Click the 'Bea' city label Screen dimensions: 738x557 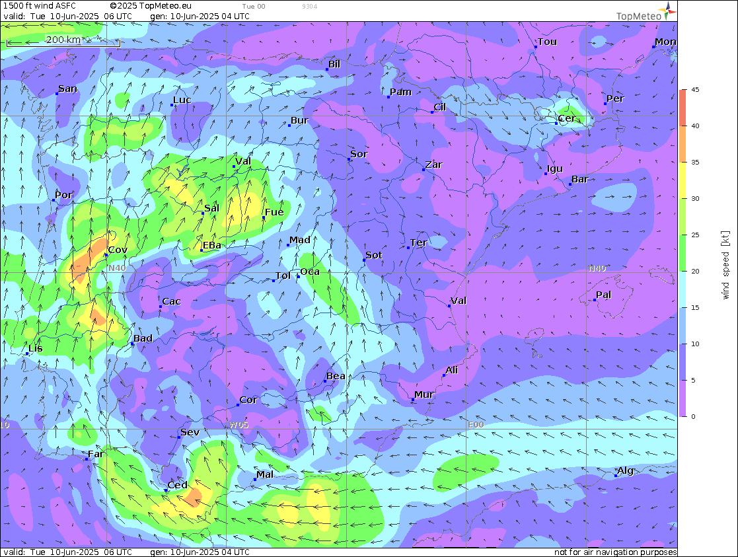(x=336, y=376)
